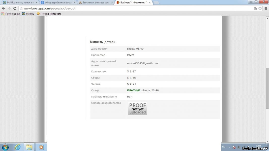Click the address bar showing buxsteps.com URL
Image resolution: width=269 pixels, height=151 pixels.
click(x=126, y=8)
